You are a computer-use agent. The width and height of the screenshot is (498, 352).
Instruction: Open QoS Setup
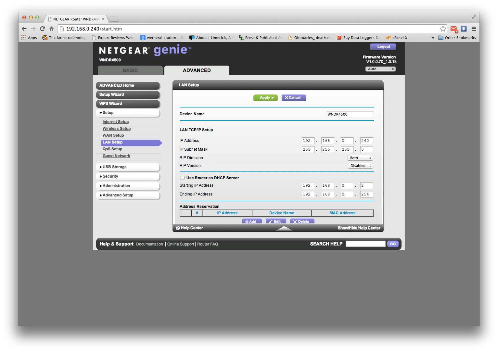pyautogui.click(x=112, y=149)
